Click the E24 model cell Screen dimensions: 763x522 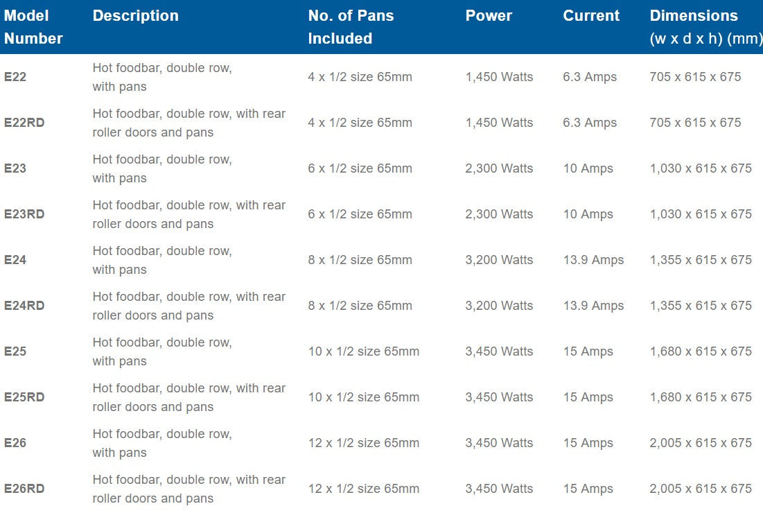click(x=15, y=260)
